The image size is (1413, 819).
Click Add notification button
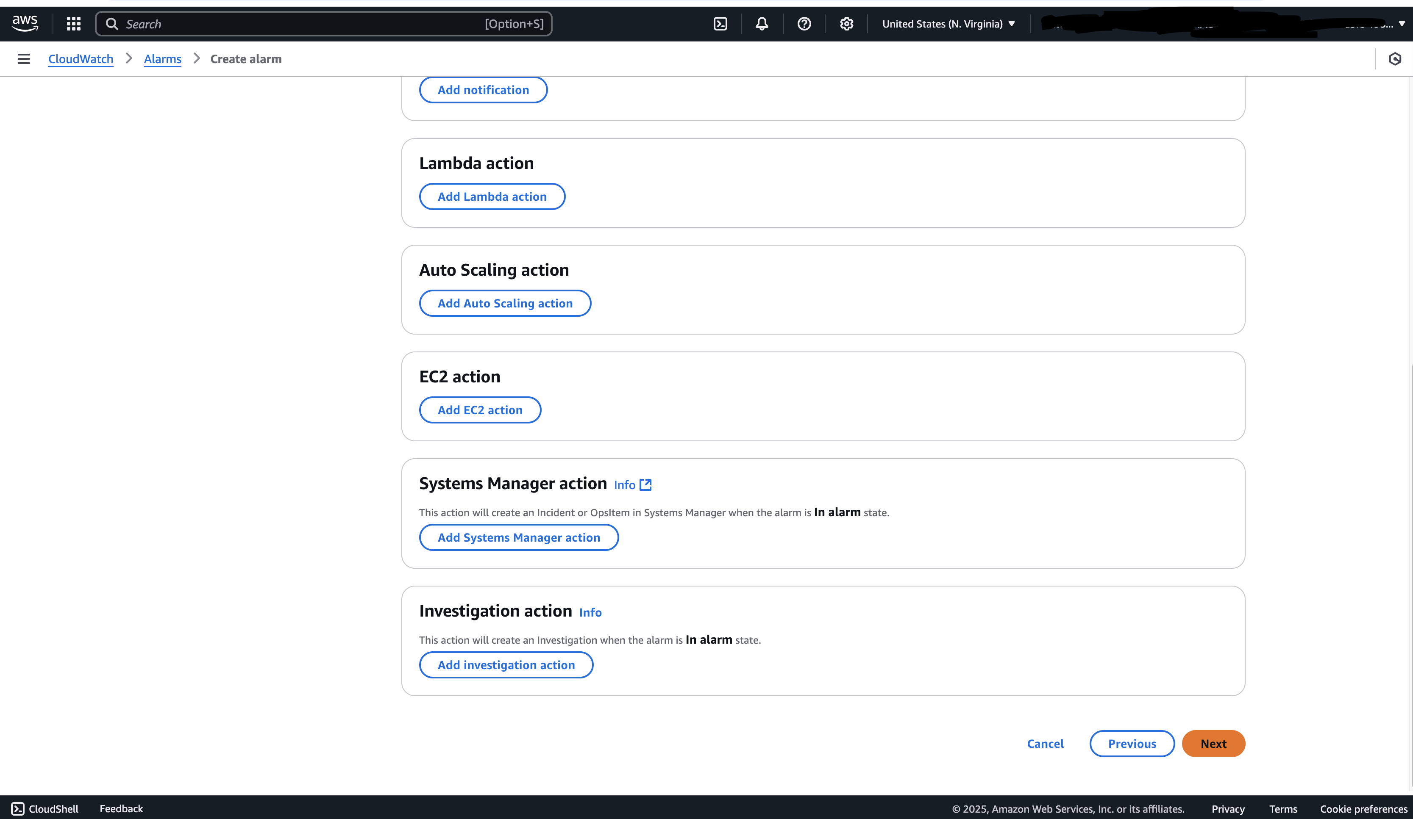(483, 90)
